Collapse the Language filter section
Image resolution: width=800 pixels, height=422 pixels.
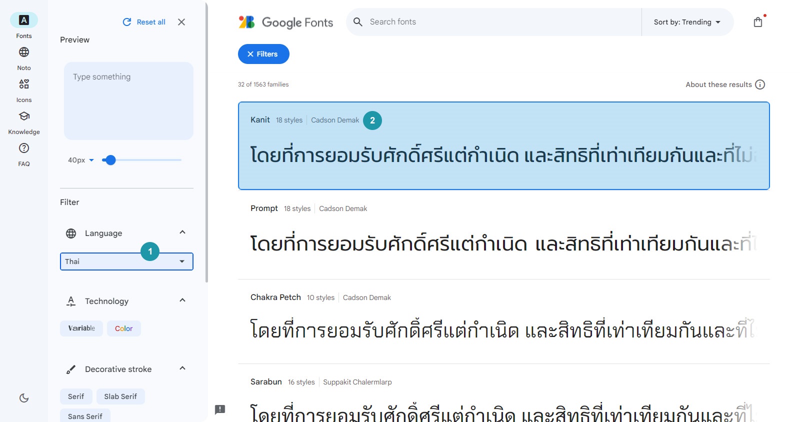(x=182, y=232)
